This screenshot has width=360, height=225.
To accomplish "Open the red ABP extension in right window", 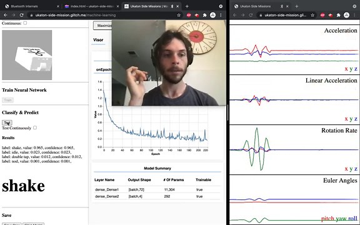I will (x=322, y=15).
